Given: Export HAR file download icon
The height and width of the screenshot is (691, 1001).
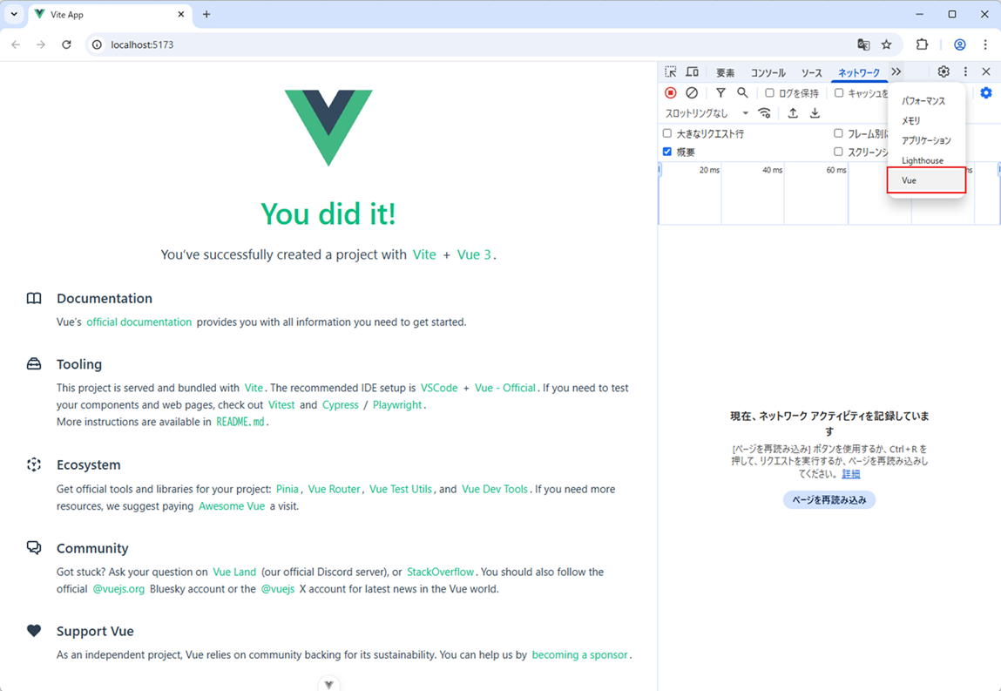Looking at the screenshot, I should 815,113.
